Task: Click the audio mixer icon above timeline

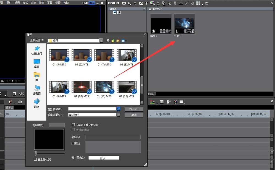Action: pyautogui.click(x=169, y=102)
